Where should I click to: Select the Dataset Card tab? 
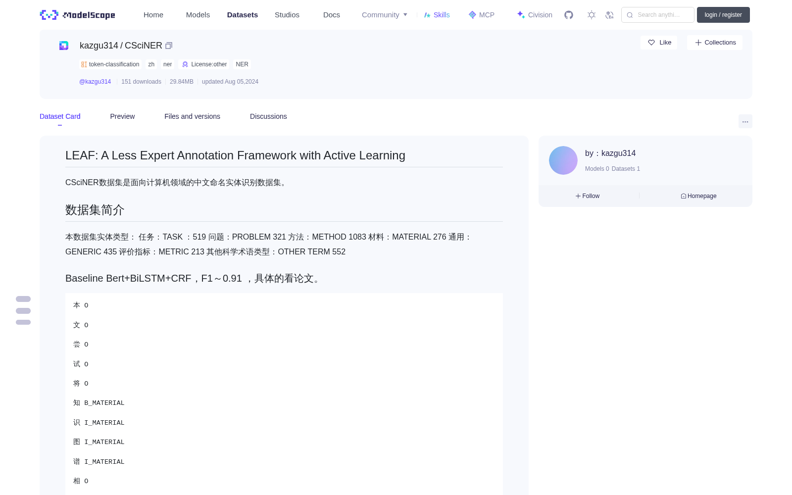[60, 116]
